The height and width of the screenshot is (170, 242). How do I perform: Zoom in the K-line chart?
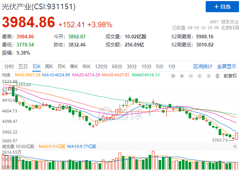pyautogui.click(x=182, y=76)
